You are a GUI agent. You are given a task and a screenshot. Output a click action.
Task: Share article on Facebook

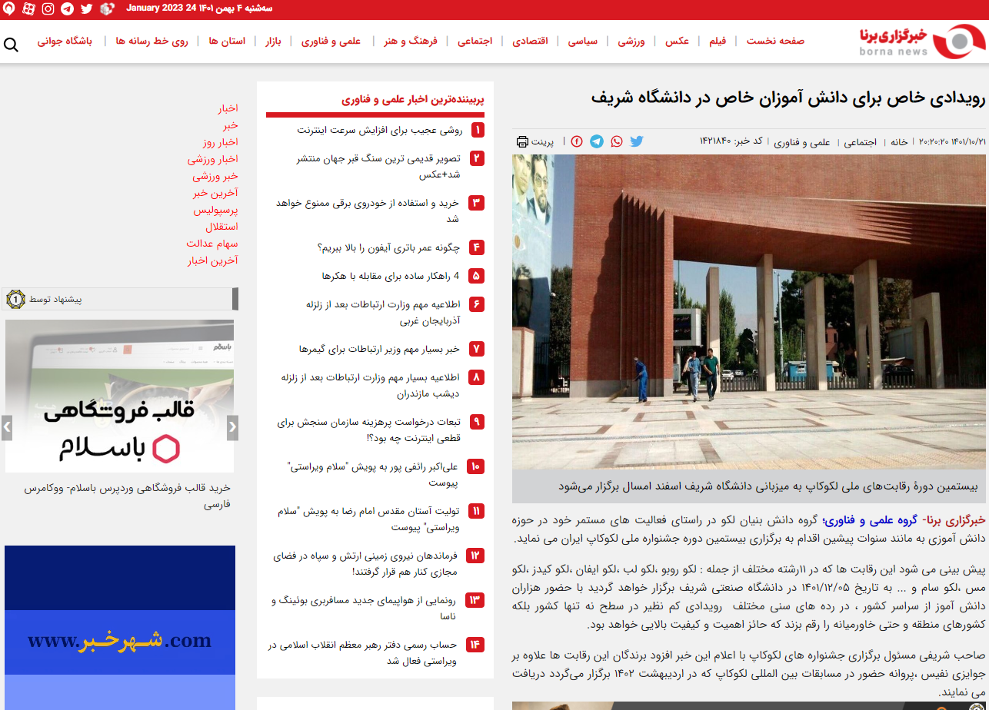pos(577,141)
